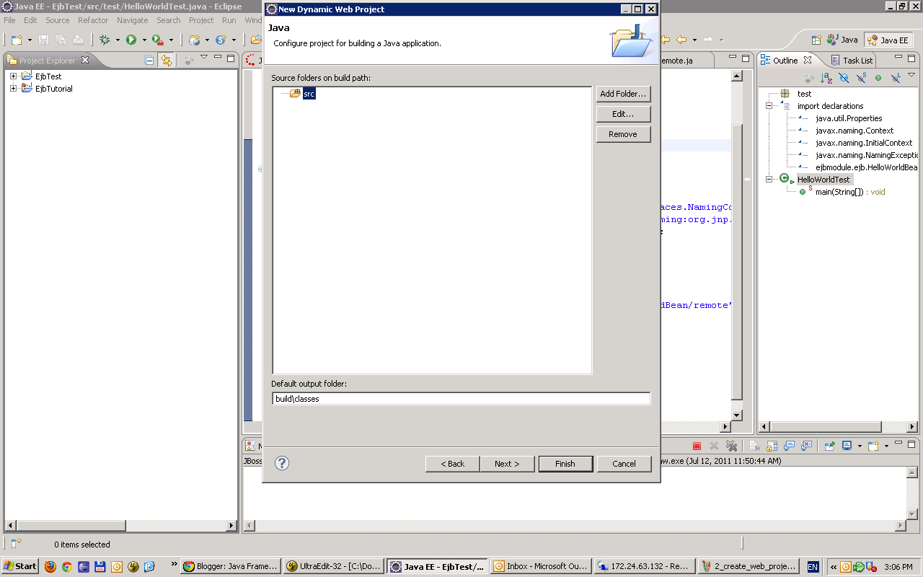The height and width of the screenshot is (577, 923).
Task: Toggle Hide Fields in Outline toolbar
Action: click(x=844, y=77)
